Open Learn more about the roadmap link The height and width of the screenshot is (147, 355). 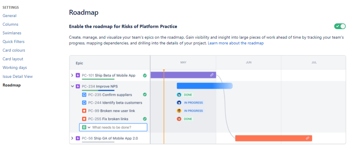click(235, 43)
